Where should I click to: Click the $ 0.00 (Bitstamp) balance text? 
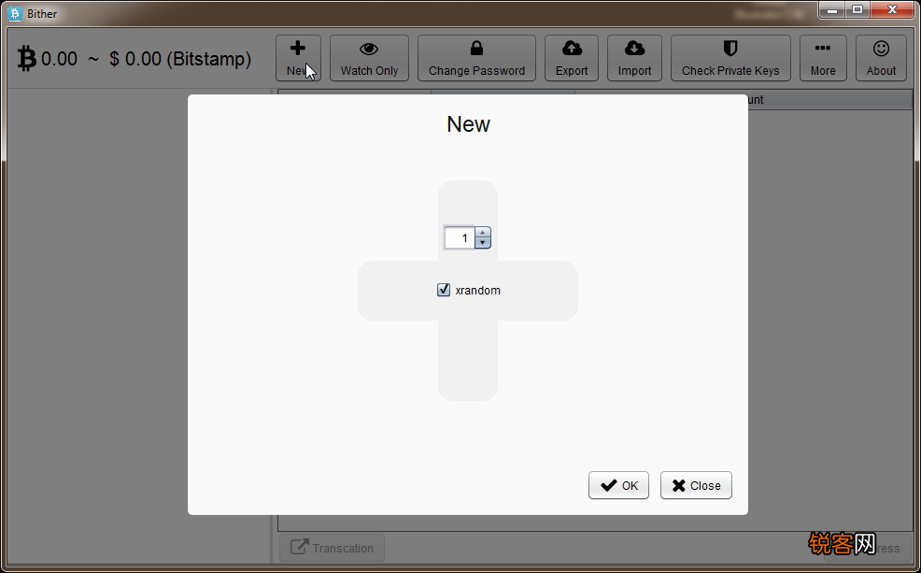(180, 59)
